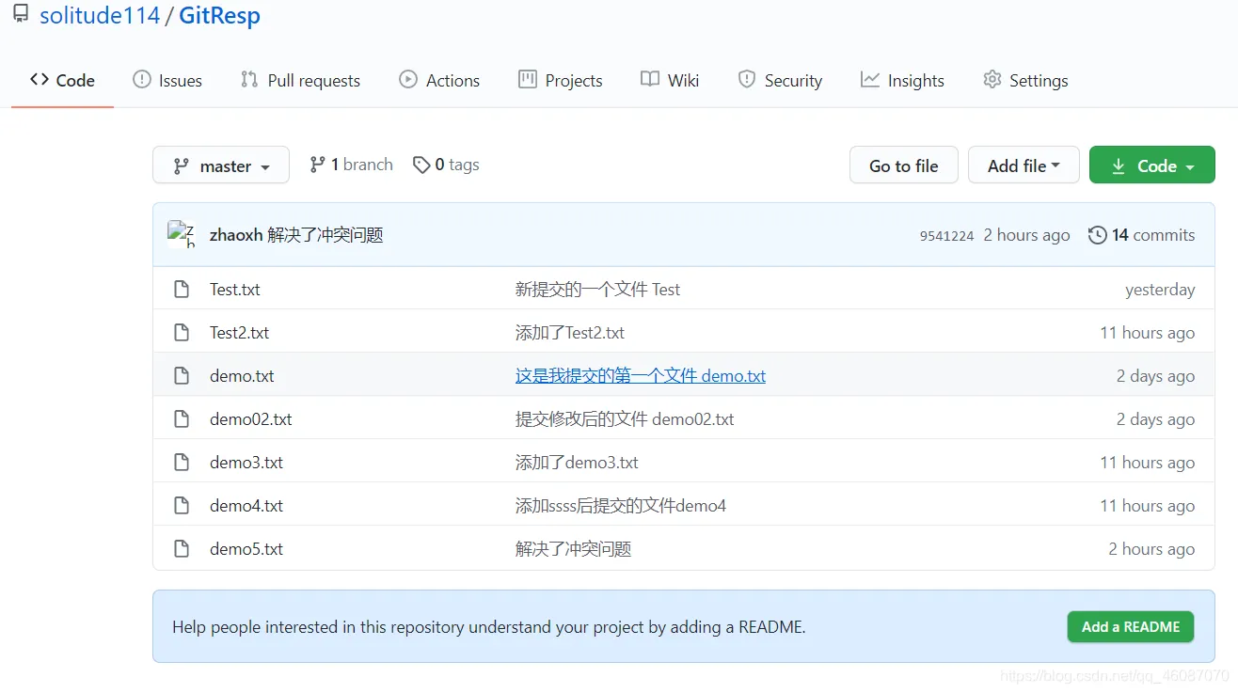This screenshot has height=693, width=1238.
Task: Click zhaoxh's avatar image
Action: (x=181, y=234)
